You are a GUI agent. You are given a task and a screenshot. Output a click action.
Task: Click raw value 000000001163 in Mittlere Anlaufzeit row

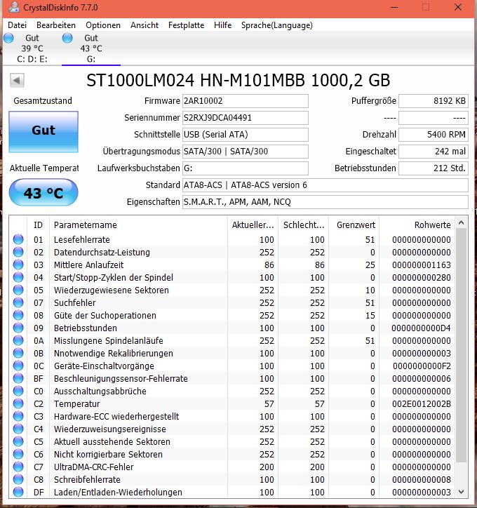(422, 265)
